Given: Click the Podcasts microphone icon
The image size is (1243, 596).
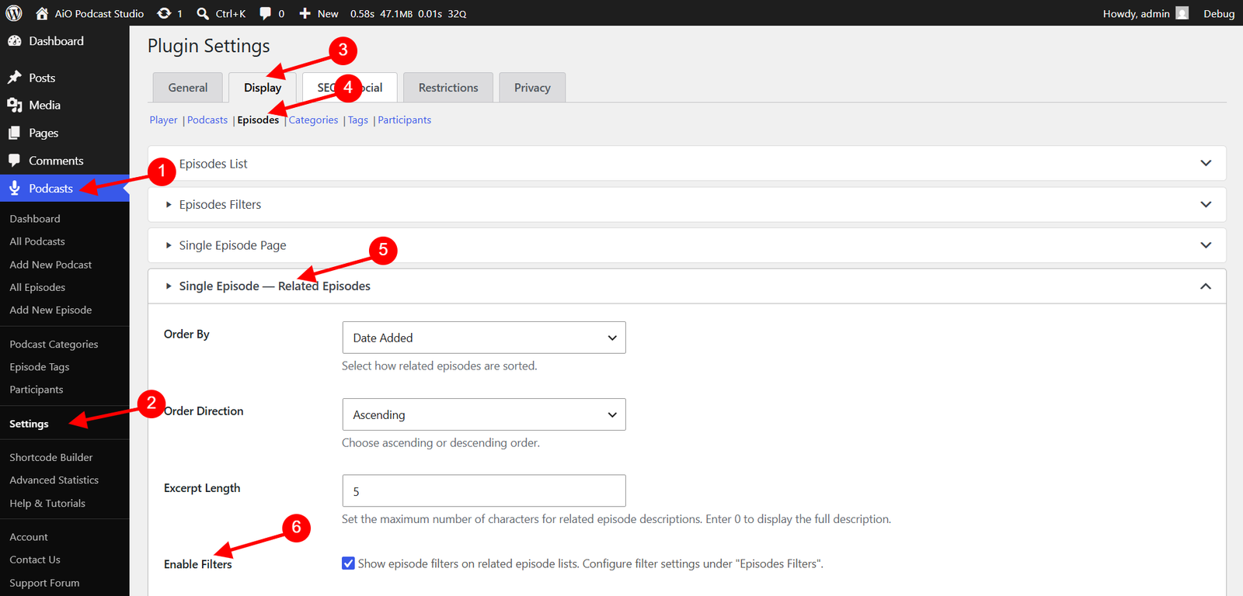Looking at the screenshot, I should click(x=14, y=188).
